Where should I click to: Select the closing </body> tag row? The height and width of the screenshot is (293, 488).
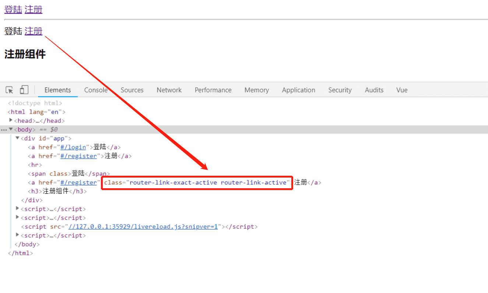tap(27, 244)
